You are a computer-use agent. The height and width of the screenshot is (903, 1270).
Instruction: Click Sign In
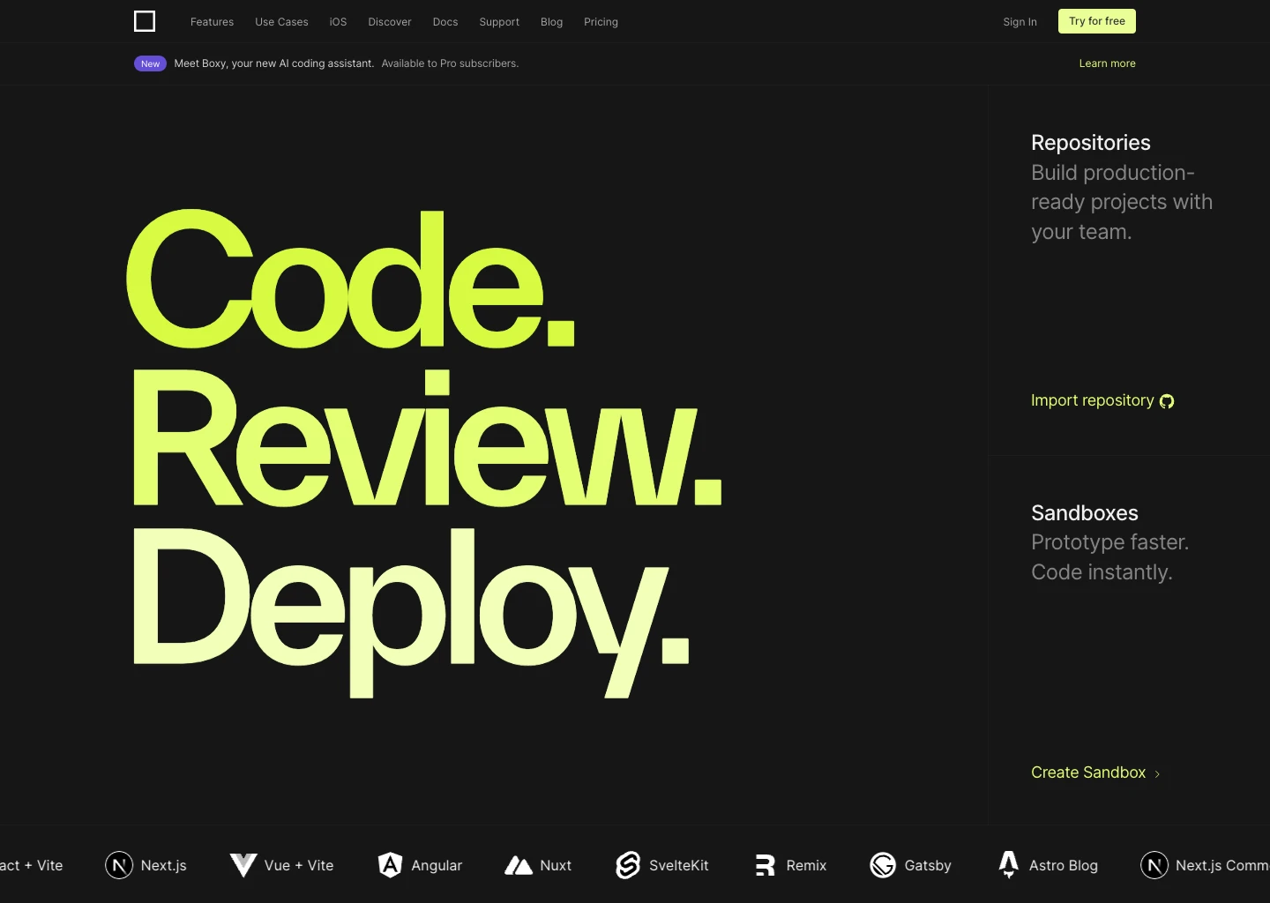(x=1020, y=21)
